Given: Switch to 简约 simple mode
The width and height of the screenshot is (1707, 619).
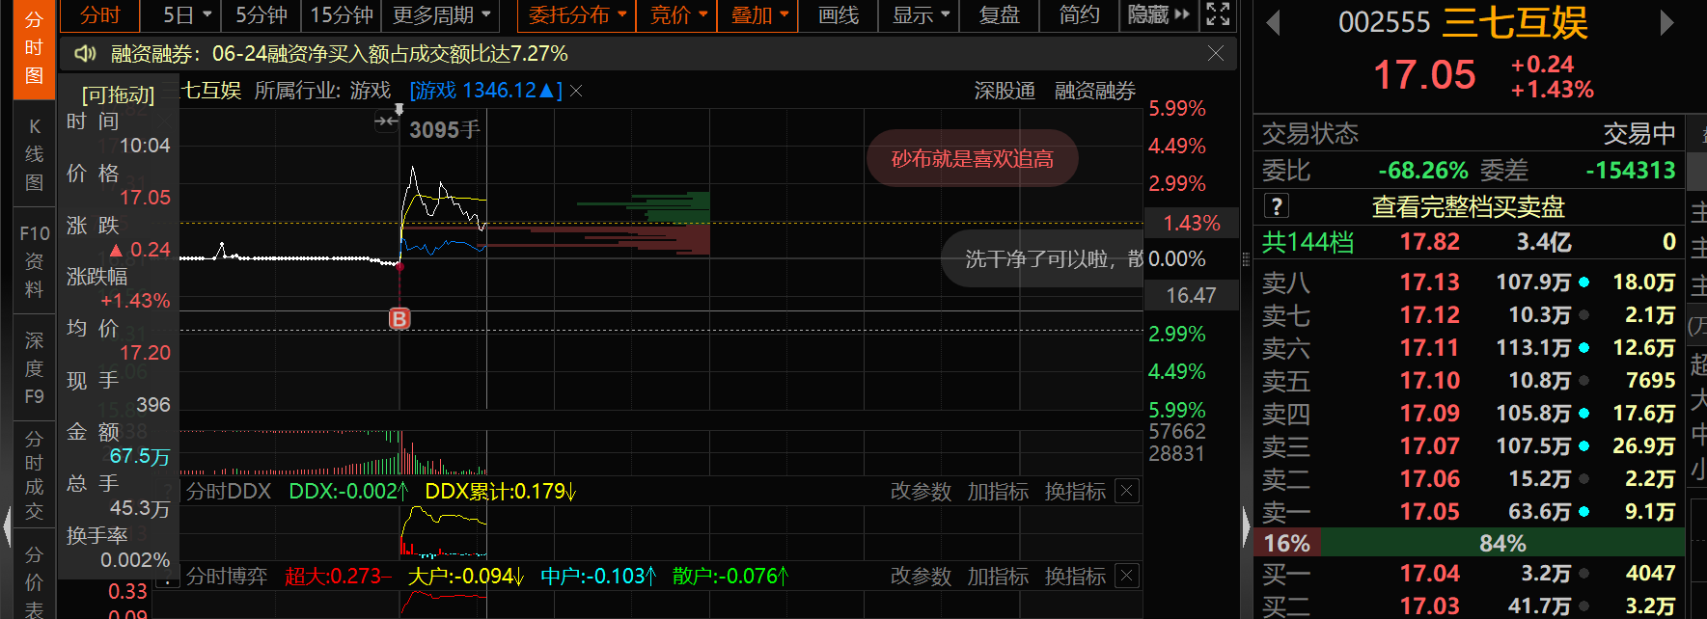Looking at the screenshot, I should coord(1079,15).
